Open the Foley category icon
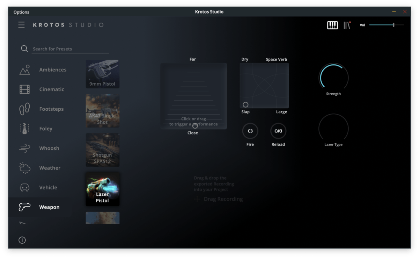419x258 pixels. (x=24, y=128)
